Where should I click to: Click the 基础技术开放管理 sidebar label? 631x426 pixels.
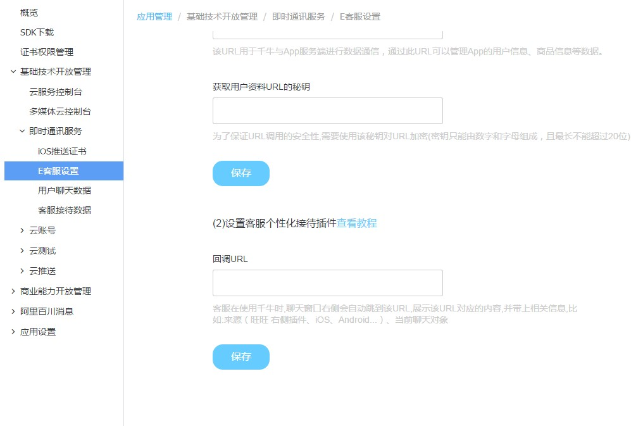click(56, 72)
